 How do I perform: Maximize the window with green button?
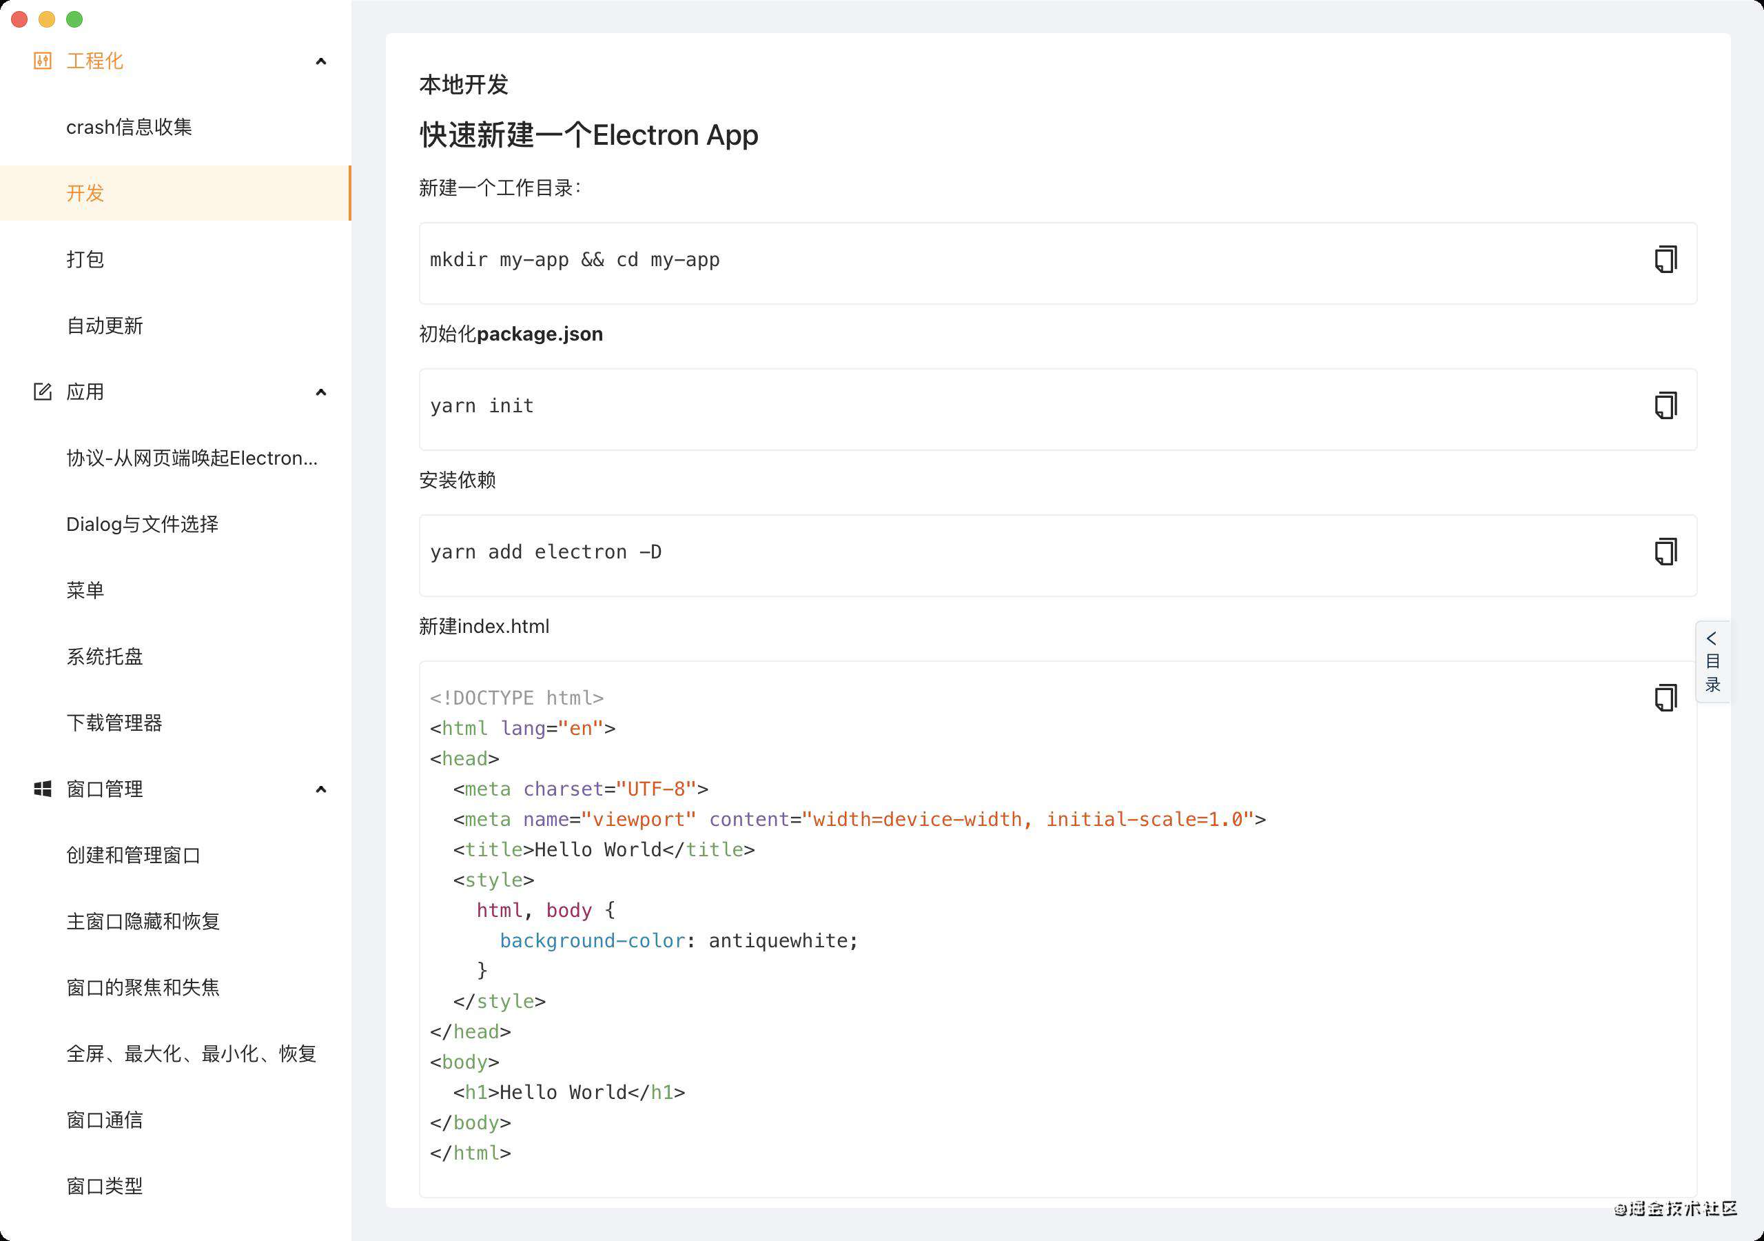(x=74, y=19)
